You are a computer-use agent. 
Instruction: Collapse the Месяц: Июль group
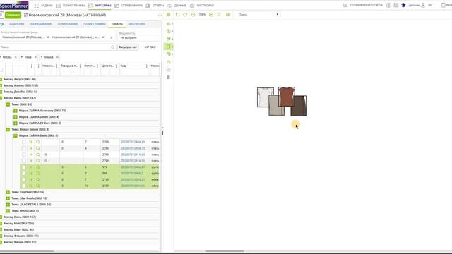[x=1, y=98]
